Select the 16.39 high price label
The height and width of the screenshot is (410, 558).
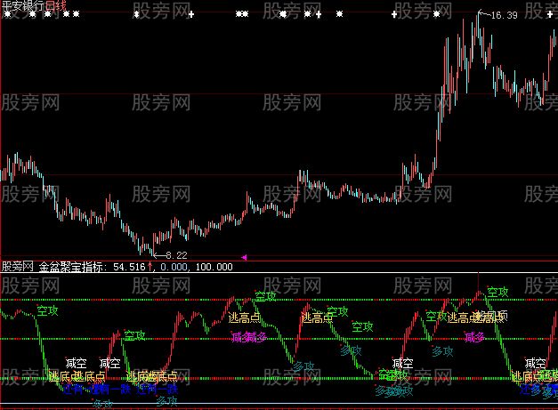point(504,15)
